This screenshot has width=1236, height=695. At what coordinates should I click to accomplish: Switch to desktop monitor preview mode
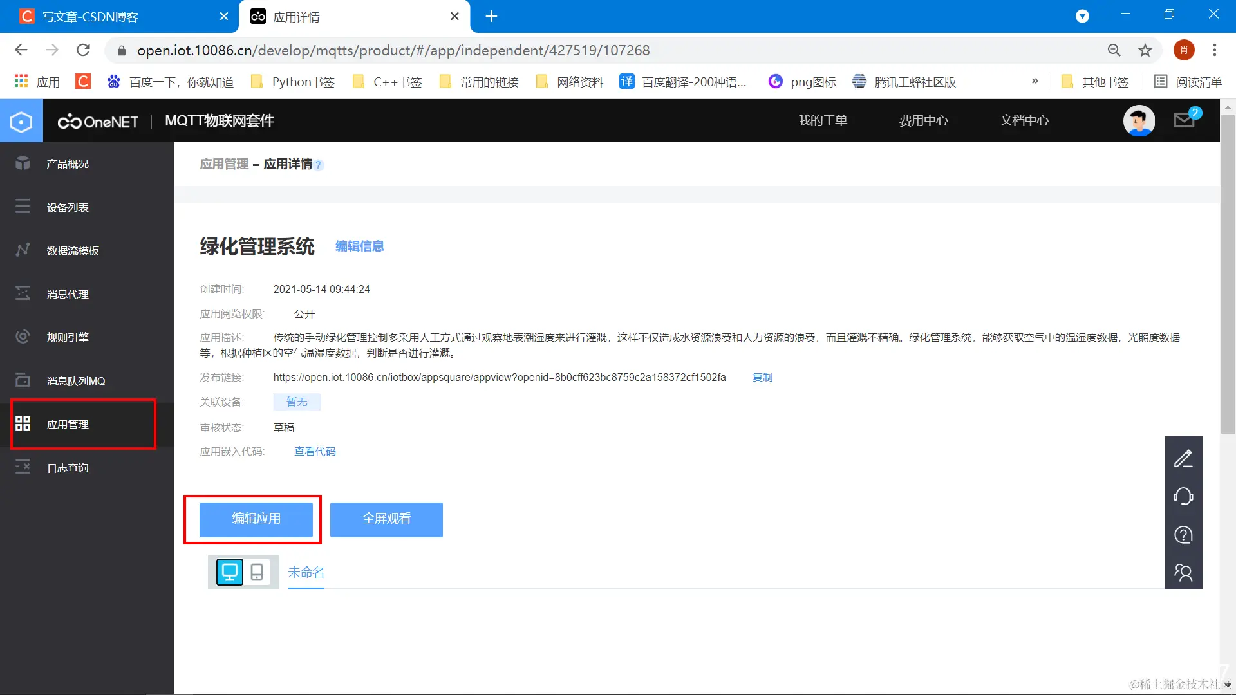click(230, 571)
